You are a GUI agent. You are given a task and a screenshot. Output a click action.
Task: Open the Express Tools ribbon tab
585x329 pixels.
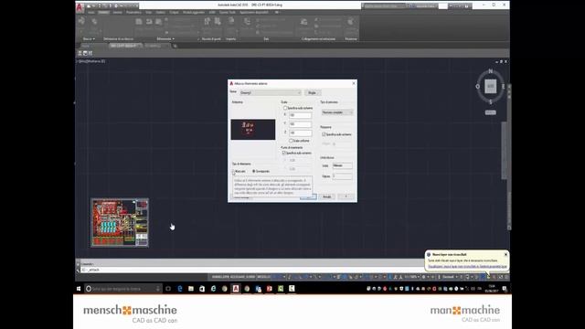coord(228,12)
